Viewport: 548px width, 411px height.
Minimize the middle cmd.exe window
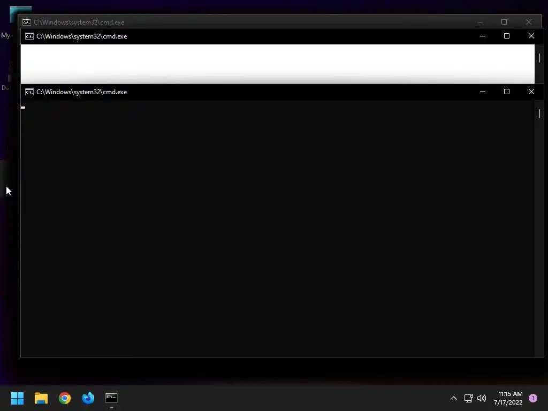[483, 36]
